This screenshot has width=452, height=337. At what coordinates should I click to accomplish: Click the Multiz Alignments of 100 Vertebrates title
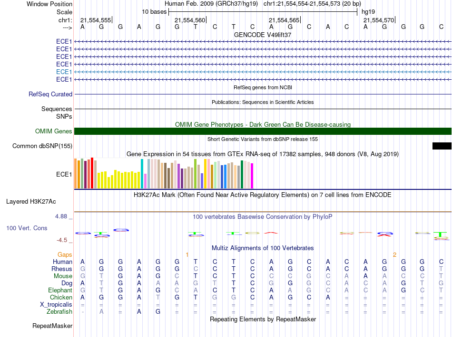pyautogui.click(x=263, y=248)
